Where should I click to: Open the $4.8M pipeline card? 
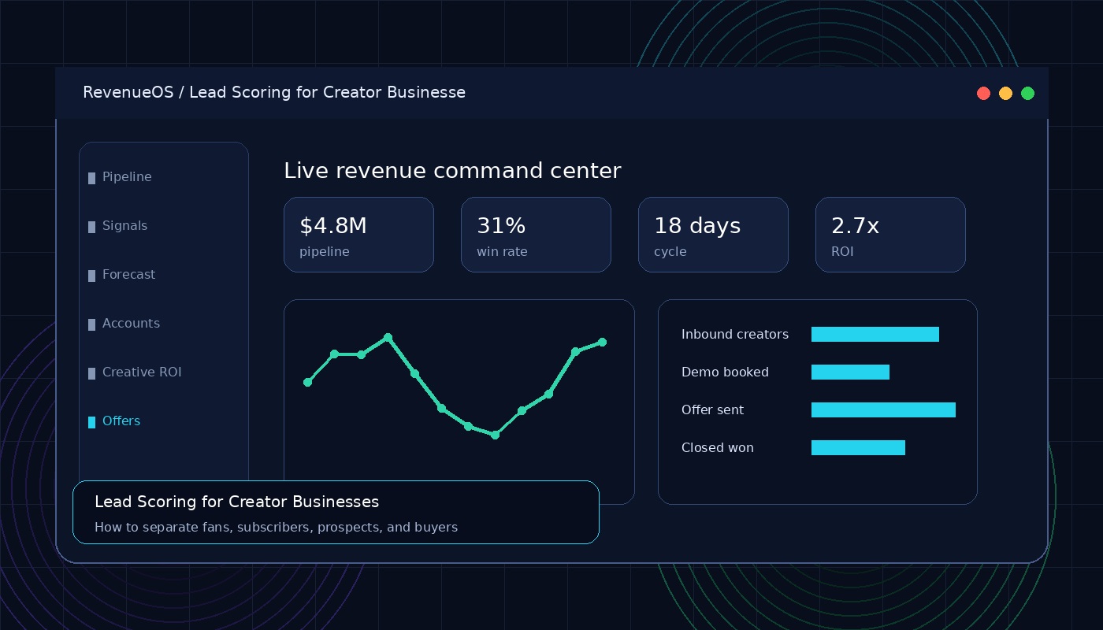(358, 235)
